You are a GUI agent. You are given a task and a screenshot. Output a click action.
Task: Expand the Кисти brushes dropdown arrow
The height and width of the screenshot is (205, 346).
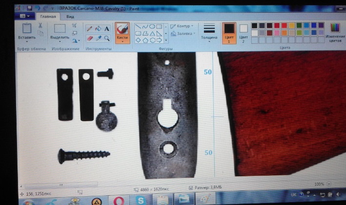[122, 41]
